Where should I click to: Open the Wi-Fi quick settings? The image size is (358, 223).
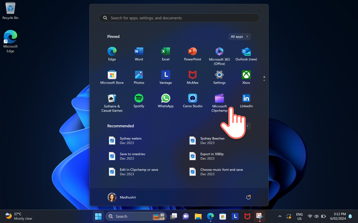pos(310,216)
